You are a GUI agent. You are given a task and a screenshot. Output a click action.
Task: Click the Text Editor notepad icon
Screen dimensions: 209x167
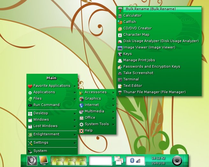[120, 86]
